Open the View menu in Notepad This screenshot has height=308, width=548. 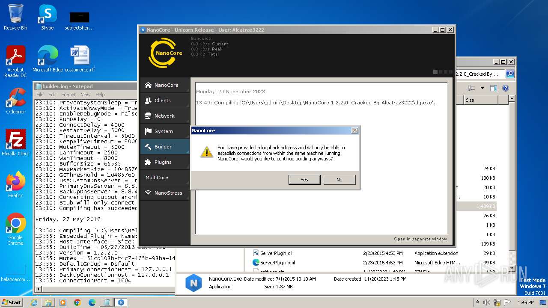click(x=86, y=95)
